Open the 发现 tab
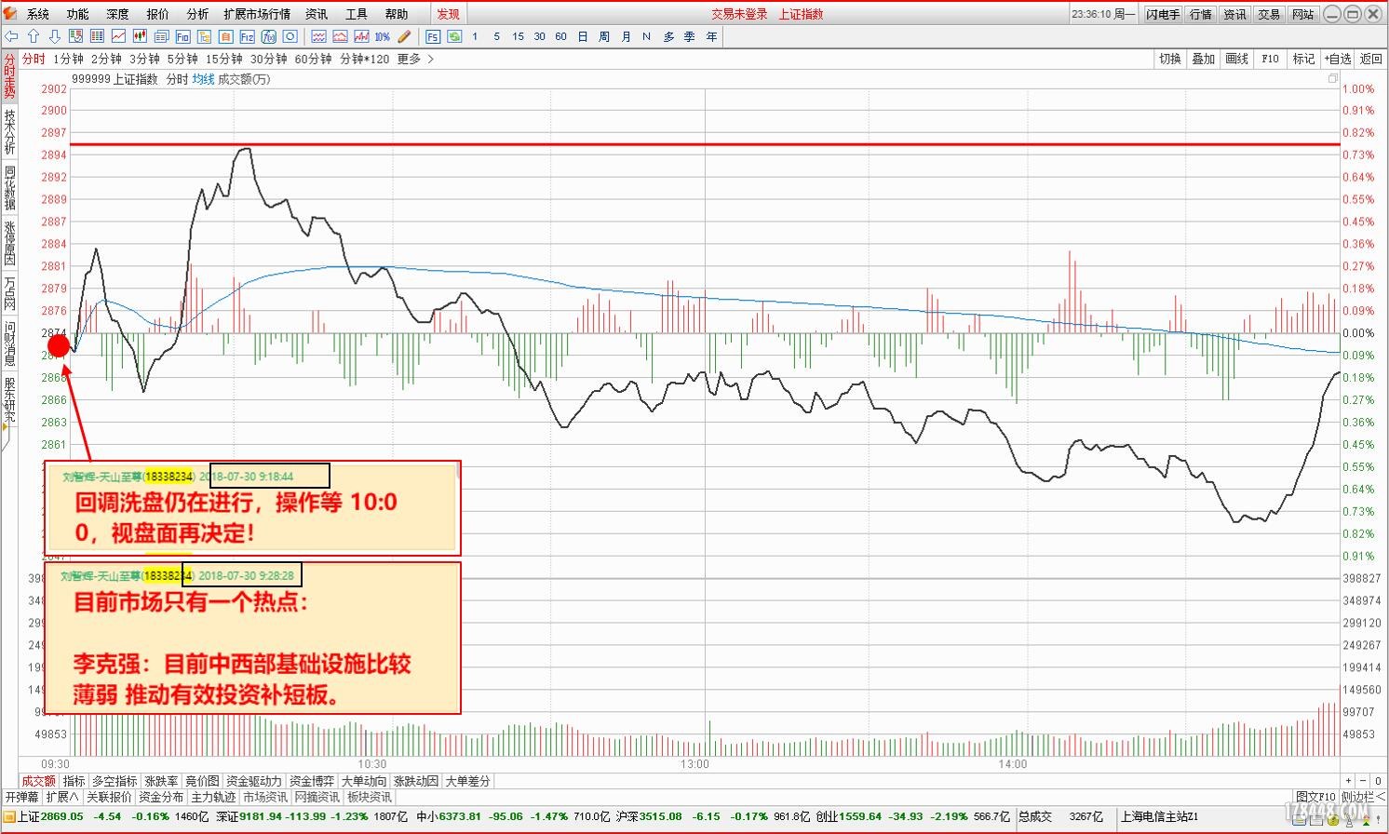This screenshot has height=834, width=1389. pyautogui.click(x=449, y=14)
